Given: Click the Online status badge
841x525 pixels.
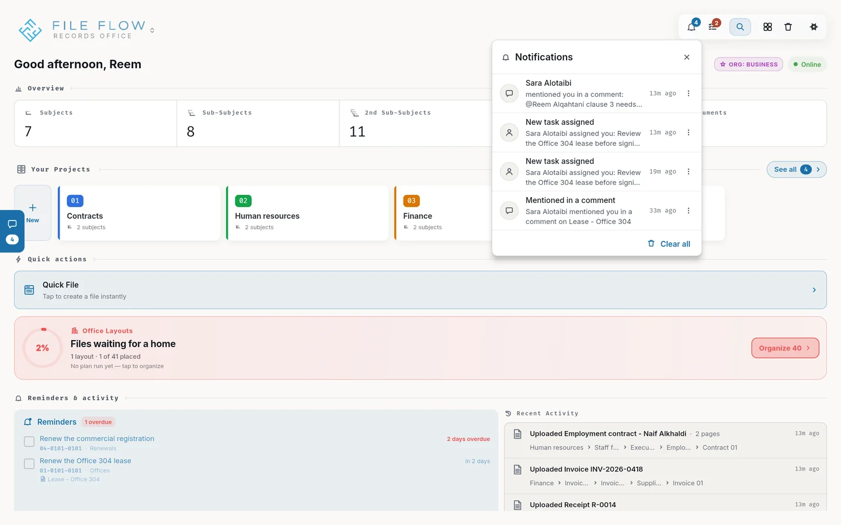Looking at the screenshot, I should 807,65.
